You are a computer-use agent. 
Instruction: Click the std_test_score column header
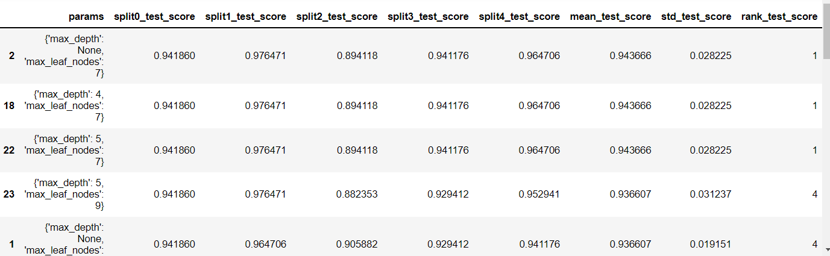pos(696,16)
